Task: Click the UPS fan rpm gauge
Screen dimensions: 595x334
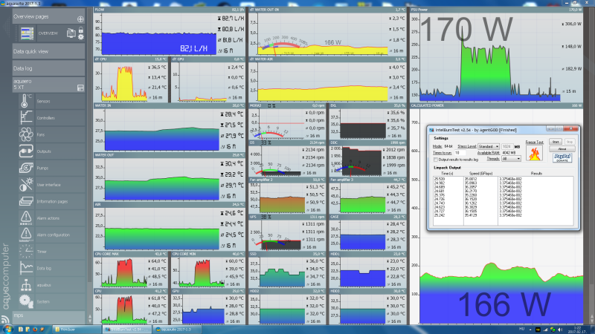Action: (269, 242)
